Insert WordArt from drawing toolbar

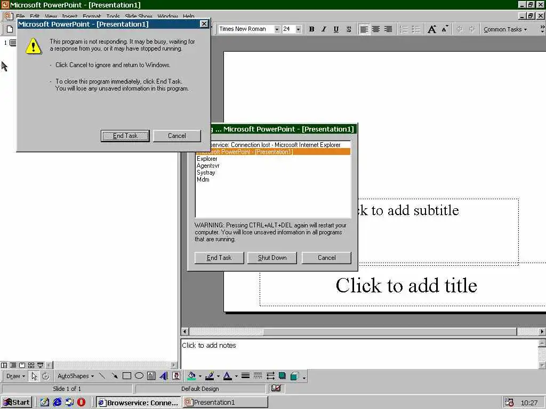coord(164,376)
